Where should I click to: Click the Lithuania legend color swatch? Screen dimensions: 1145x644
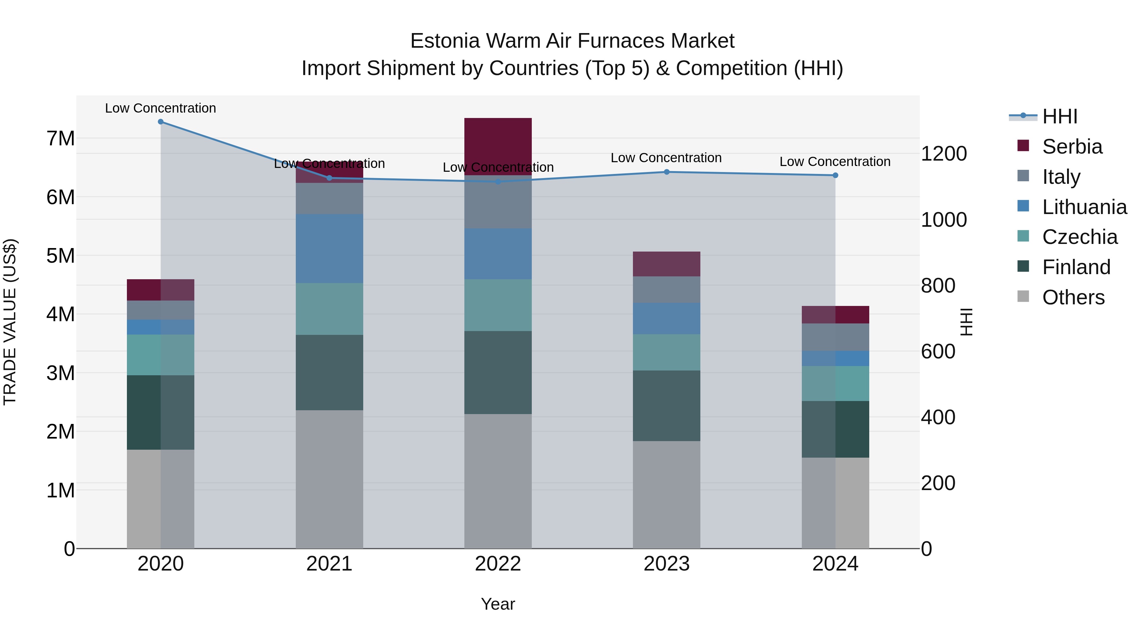point(1023,206)
